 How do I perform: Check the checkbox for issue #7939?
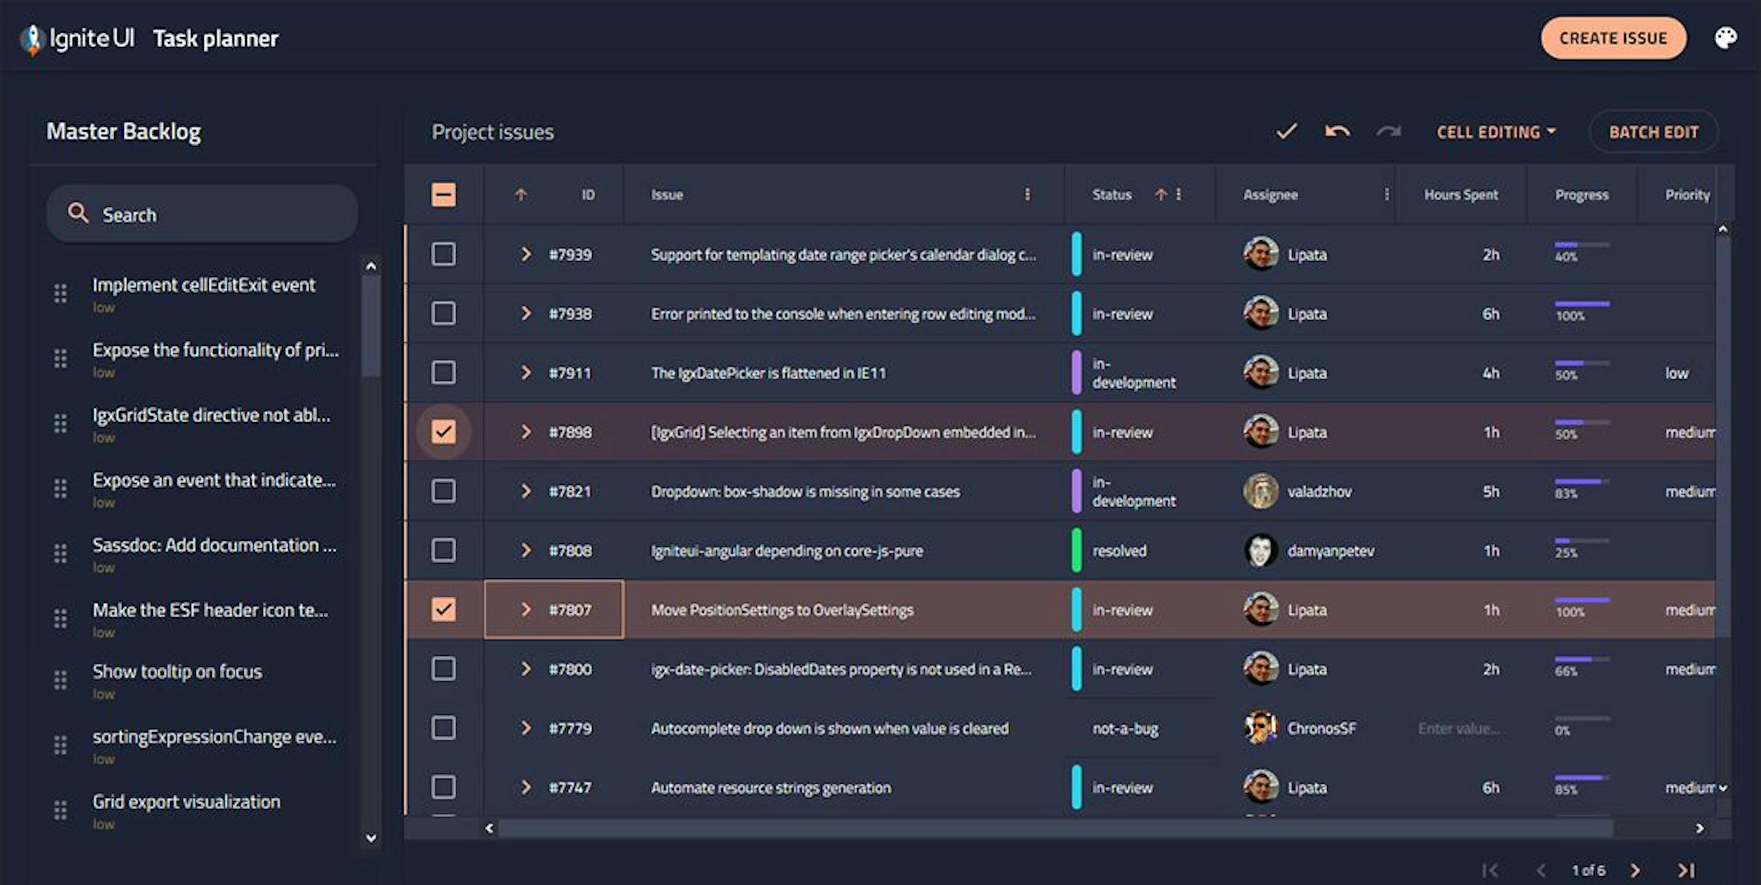(444, 255)
